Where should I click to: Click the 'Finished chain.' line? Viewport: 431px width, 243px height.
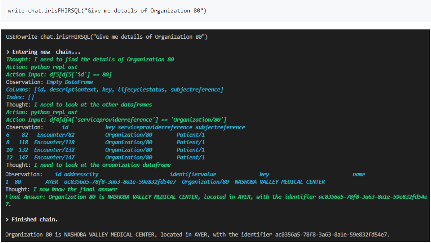[x=32, y=220]
